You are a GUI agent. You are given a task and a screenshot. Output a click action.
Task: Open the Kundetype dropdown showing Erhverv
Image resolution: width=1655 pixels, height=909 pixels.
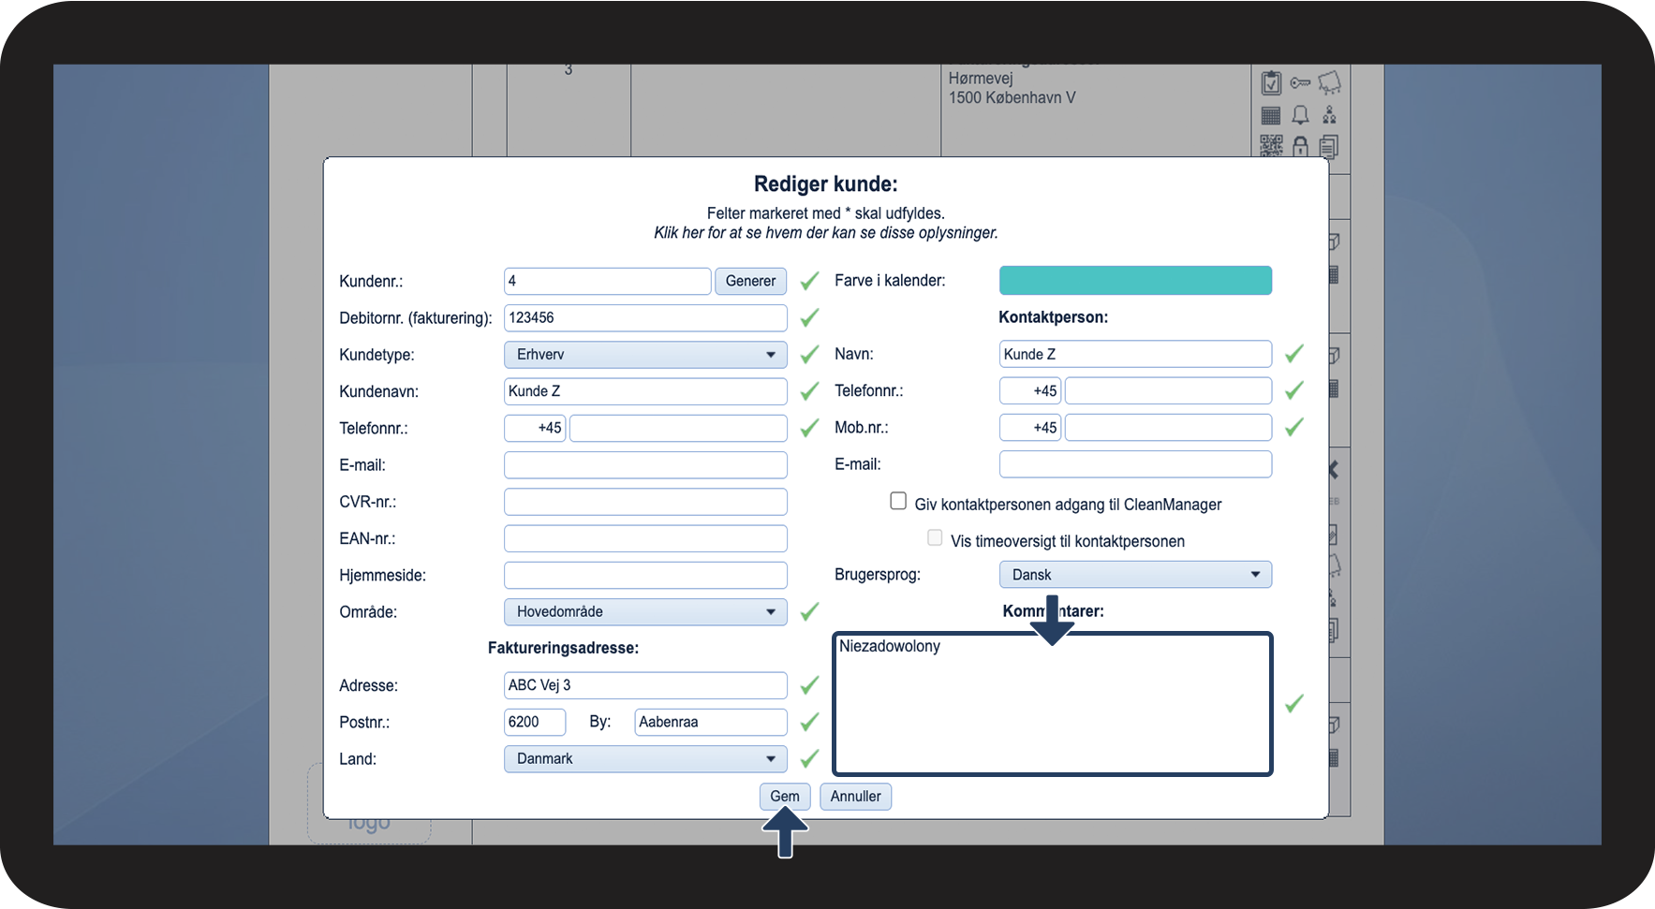644,355
